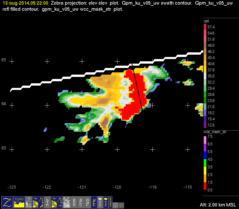Select the 57.4 red swatch on refl scale

click(205, 27)
